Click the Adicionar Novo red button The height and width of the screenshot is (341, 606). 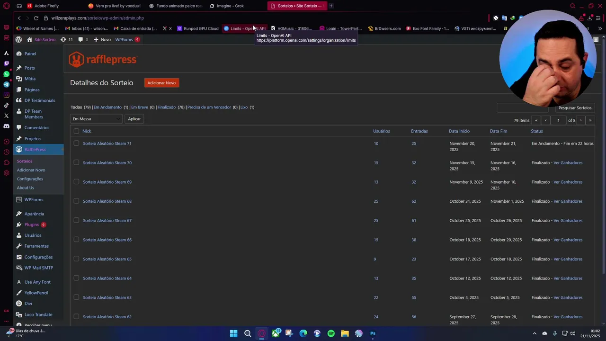click(161, 83)
